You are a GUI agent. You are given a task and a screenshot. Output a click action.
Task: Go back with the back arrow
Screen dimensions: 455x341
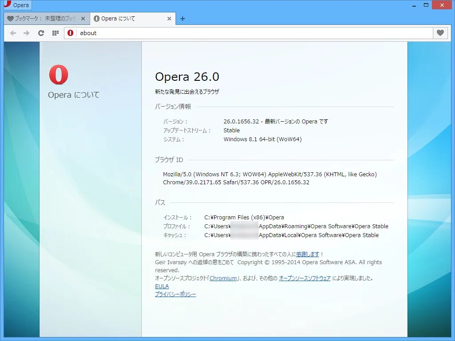(x=13, y=33)
